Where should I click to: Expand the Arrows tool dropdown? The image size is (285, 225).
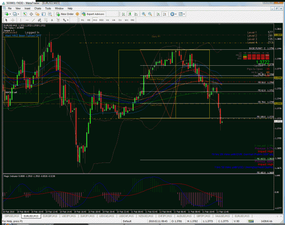[x=68, y=20]
